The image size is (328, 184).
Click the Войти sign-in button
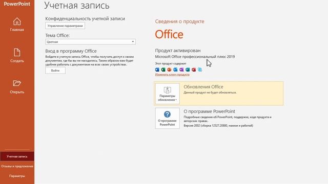[55, 71]
